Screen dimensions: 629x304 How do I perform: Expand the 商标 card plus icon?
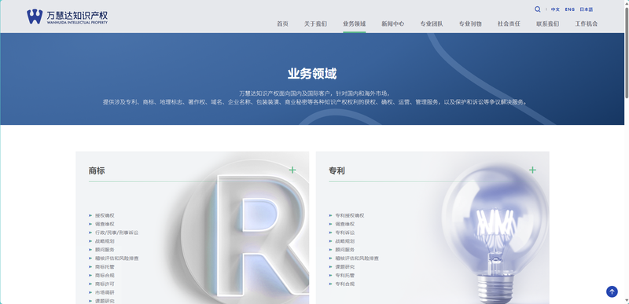pyautogui.click(x=292, y=170)
